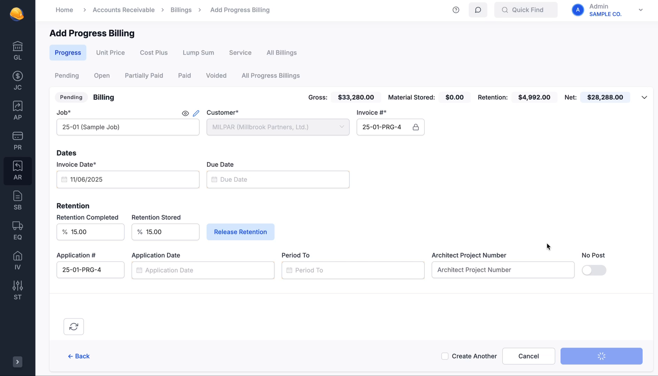Image resolution: width=658 pixels, height=376 pixels.
Task: Open the Payroll (PR) module icon
Action: tap(17, 141)
